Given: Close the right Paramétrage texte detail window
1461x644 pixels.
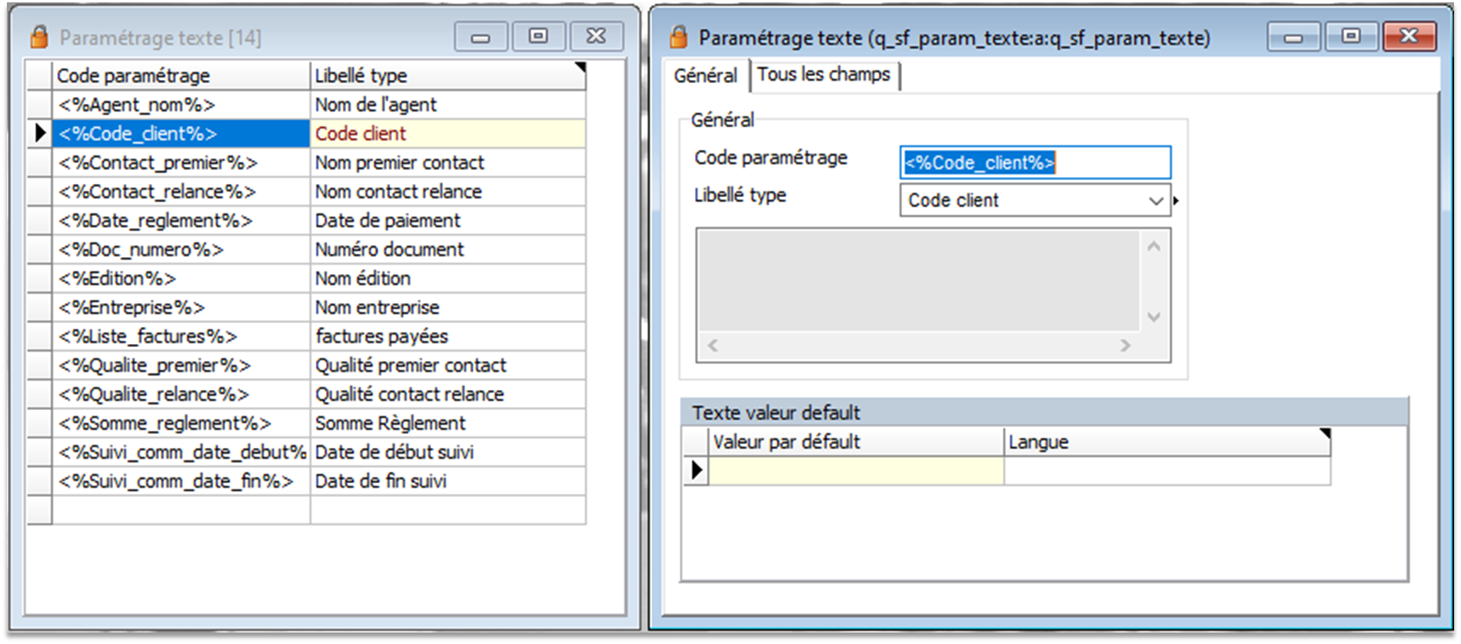Looking at the screenshot, I should [x=1409, y=37].
